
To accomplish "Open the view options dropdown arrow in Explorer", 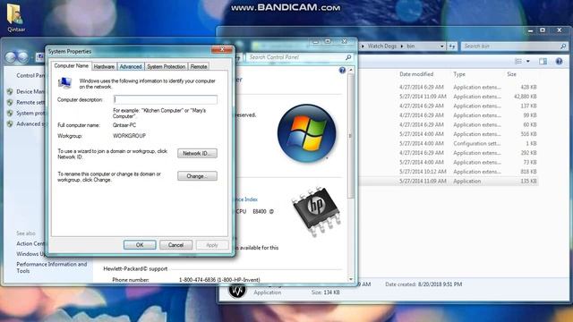I will [x=528, y=62].
